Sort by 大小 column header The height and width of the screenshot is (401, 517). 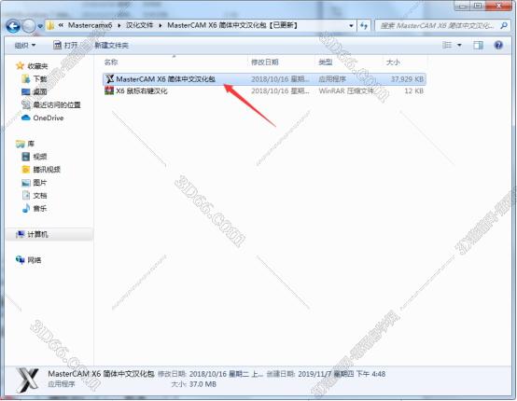point(393,62)
